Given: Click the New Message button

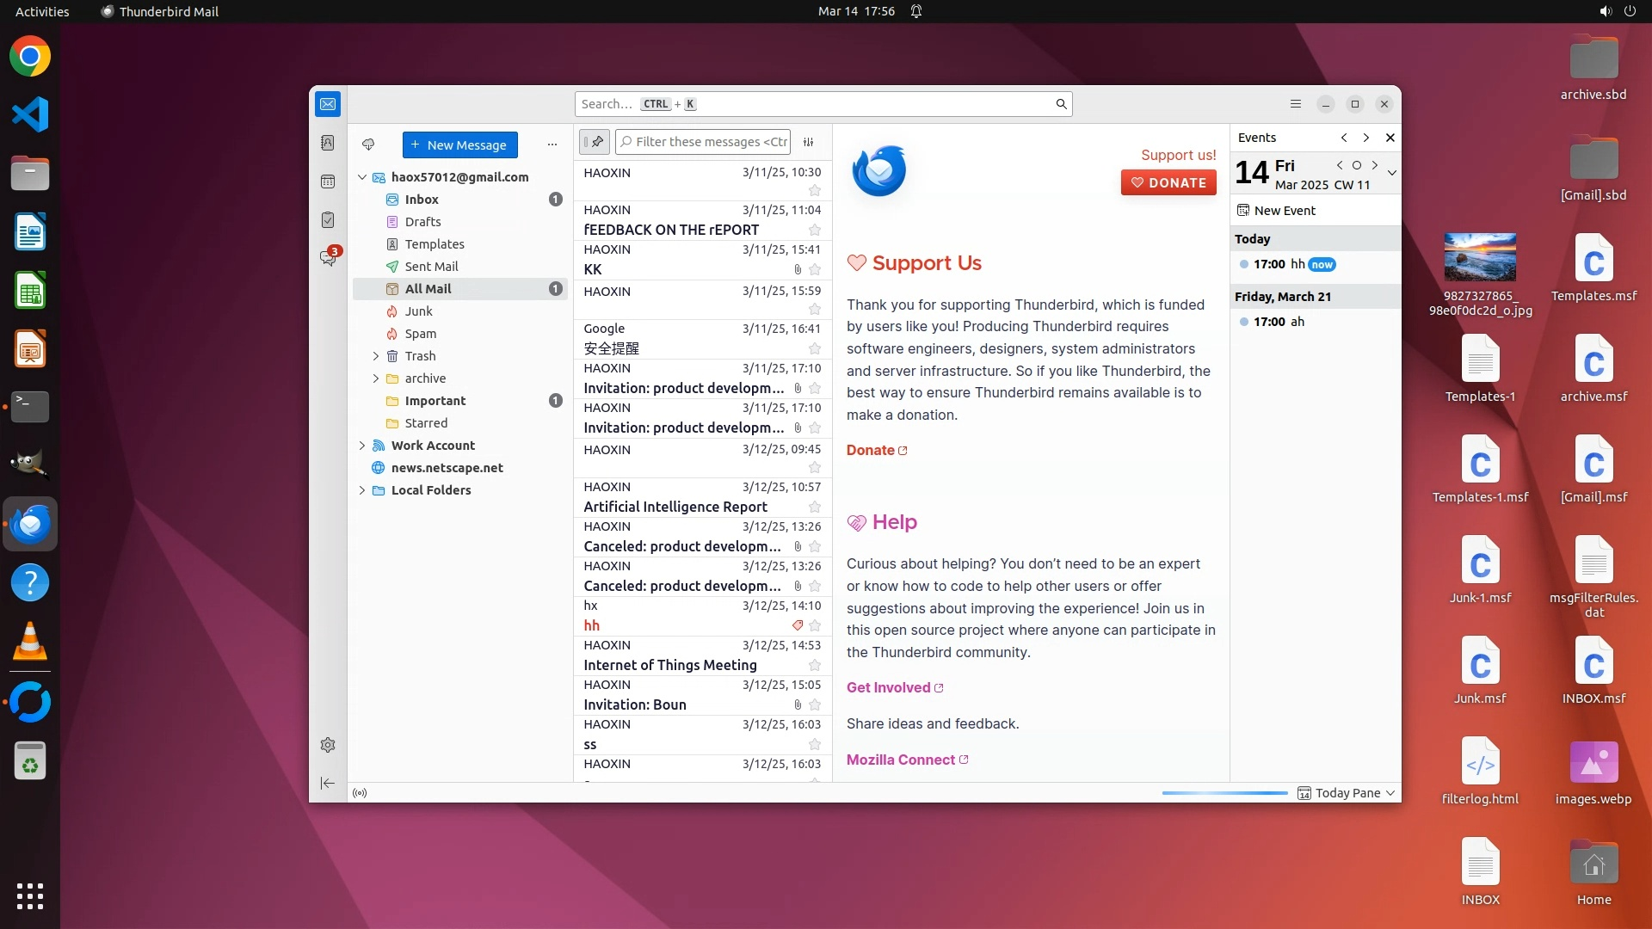Looking at the screenshot, I should tap(459, 145).
